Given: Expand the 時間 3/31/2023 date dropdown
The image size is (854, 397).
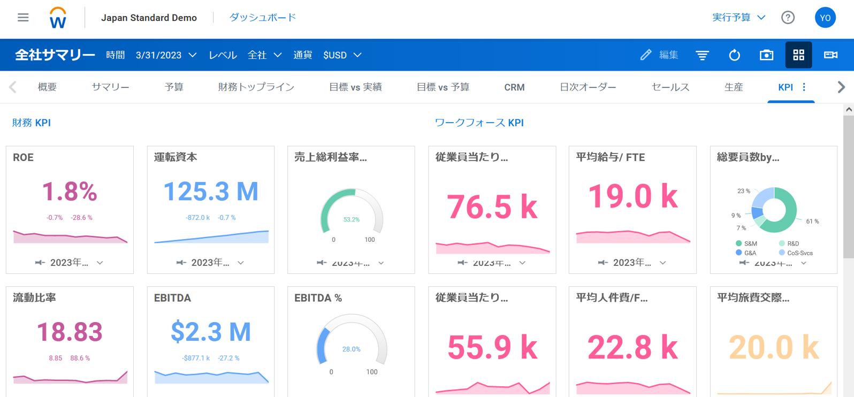Looking at the screenshot, I should (166, 55).
